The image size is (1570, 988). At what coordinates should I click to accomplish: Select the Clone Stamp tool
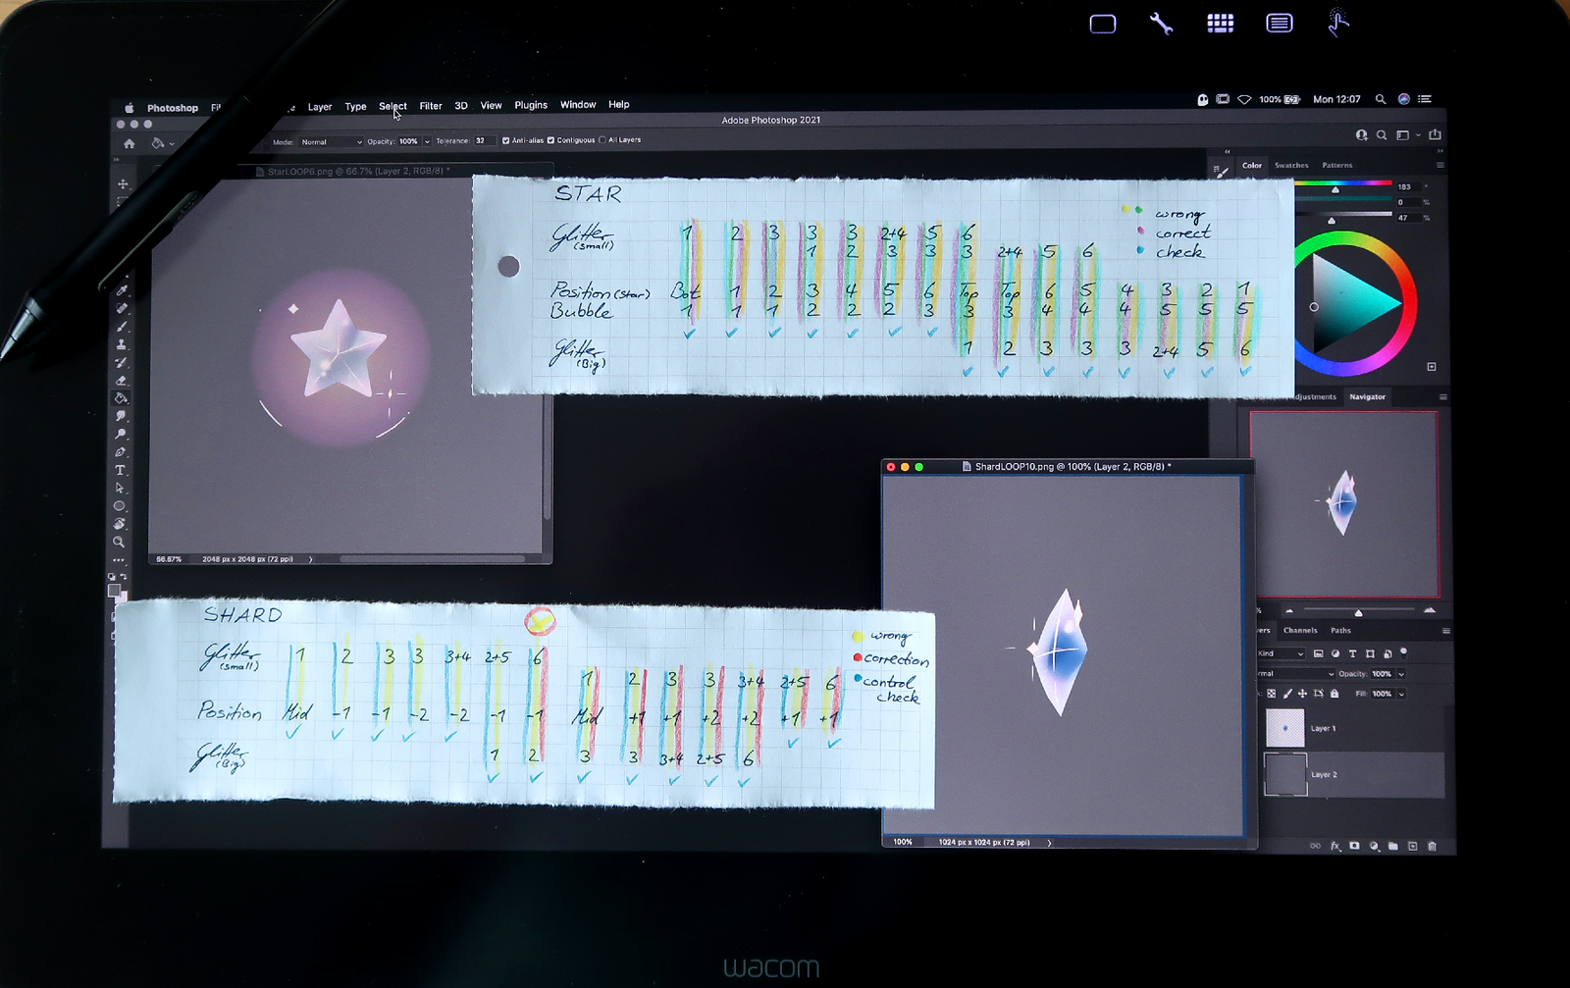pos(121,344)
